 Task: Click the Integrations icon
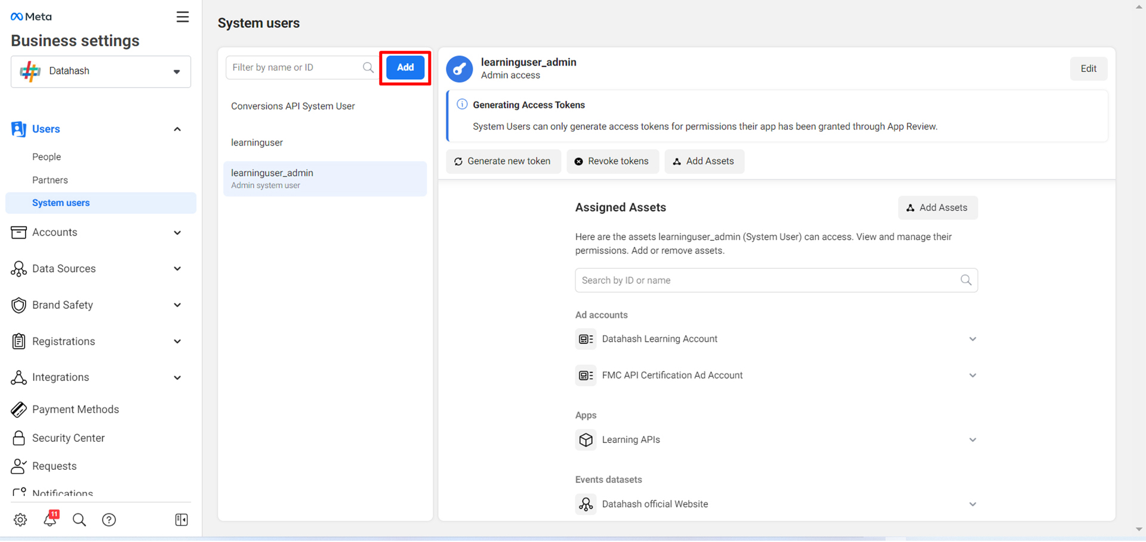click(x=19, y=377)
